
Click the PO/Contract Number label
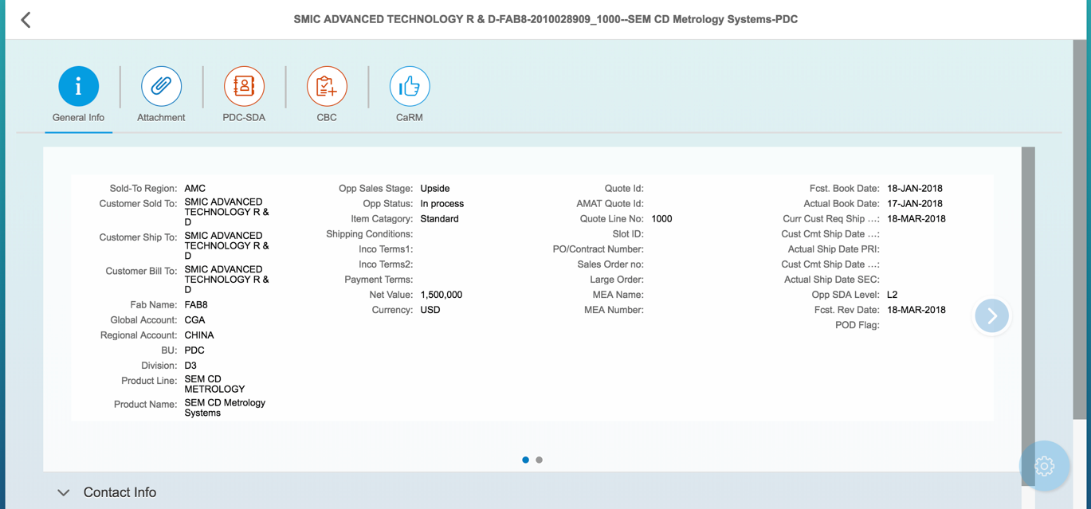point(598,249)
